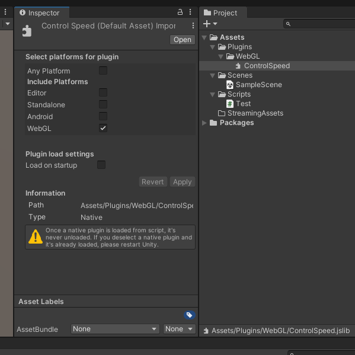This screenshot has height=355, width=355.
Task: Switch to the Project tab
Action: (x=223, y=12)
